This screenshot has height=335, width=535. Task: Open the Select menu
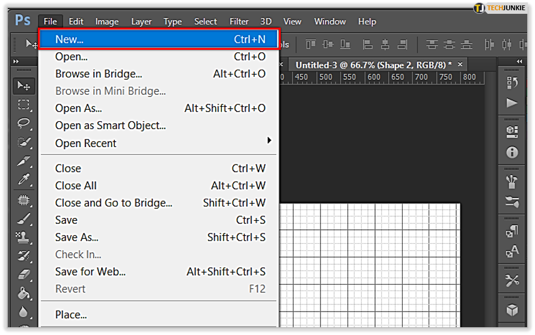tap(206, 22)
